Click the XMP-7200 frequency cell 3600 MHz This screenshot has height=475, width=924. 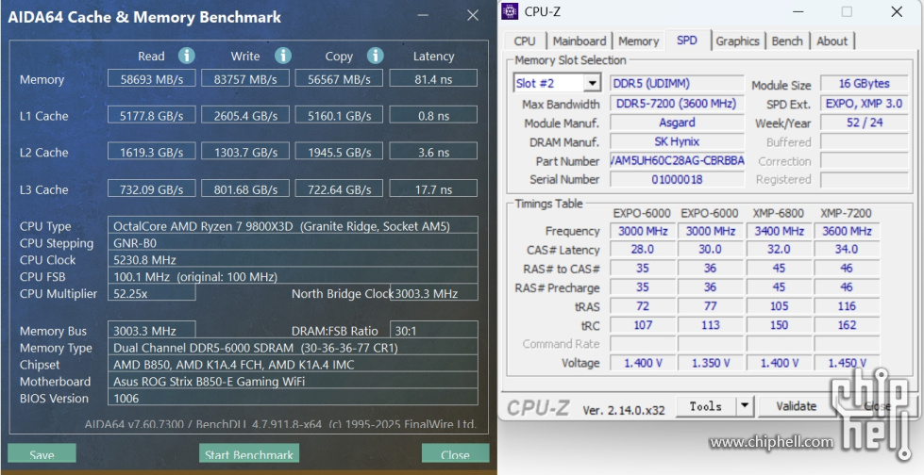click(847, 231)
